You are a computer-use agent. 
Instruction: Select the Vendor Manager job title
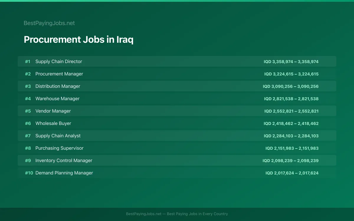53,111
